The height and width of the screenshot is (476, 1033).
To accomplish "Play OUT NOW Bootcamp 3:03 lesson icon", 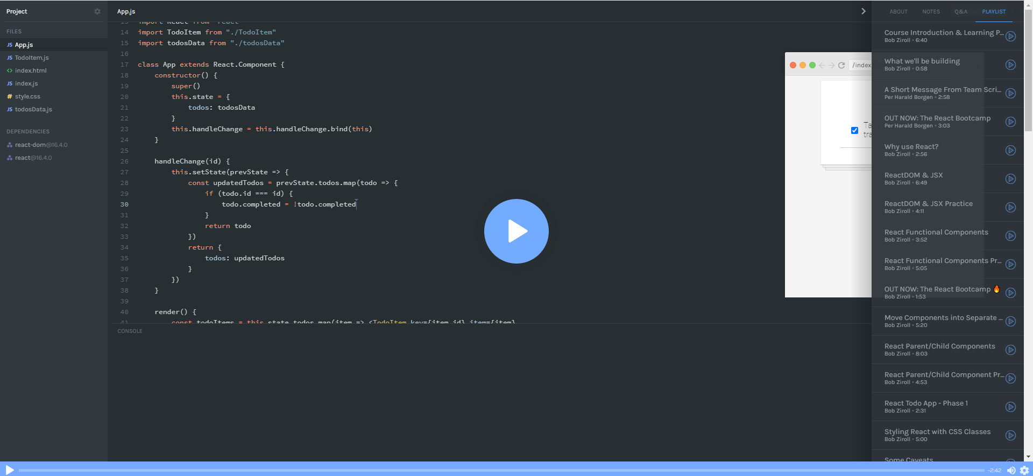I will tap(1011, 122).
